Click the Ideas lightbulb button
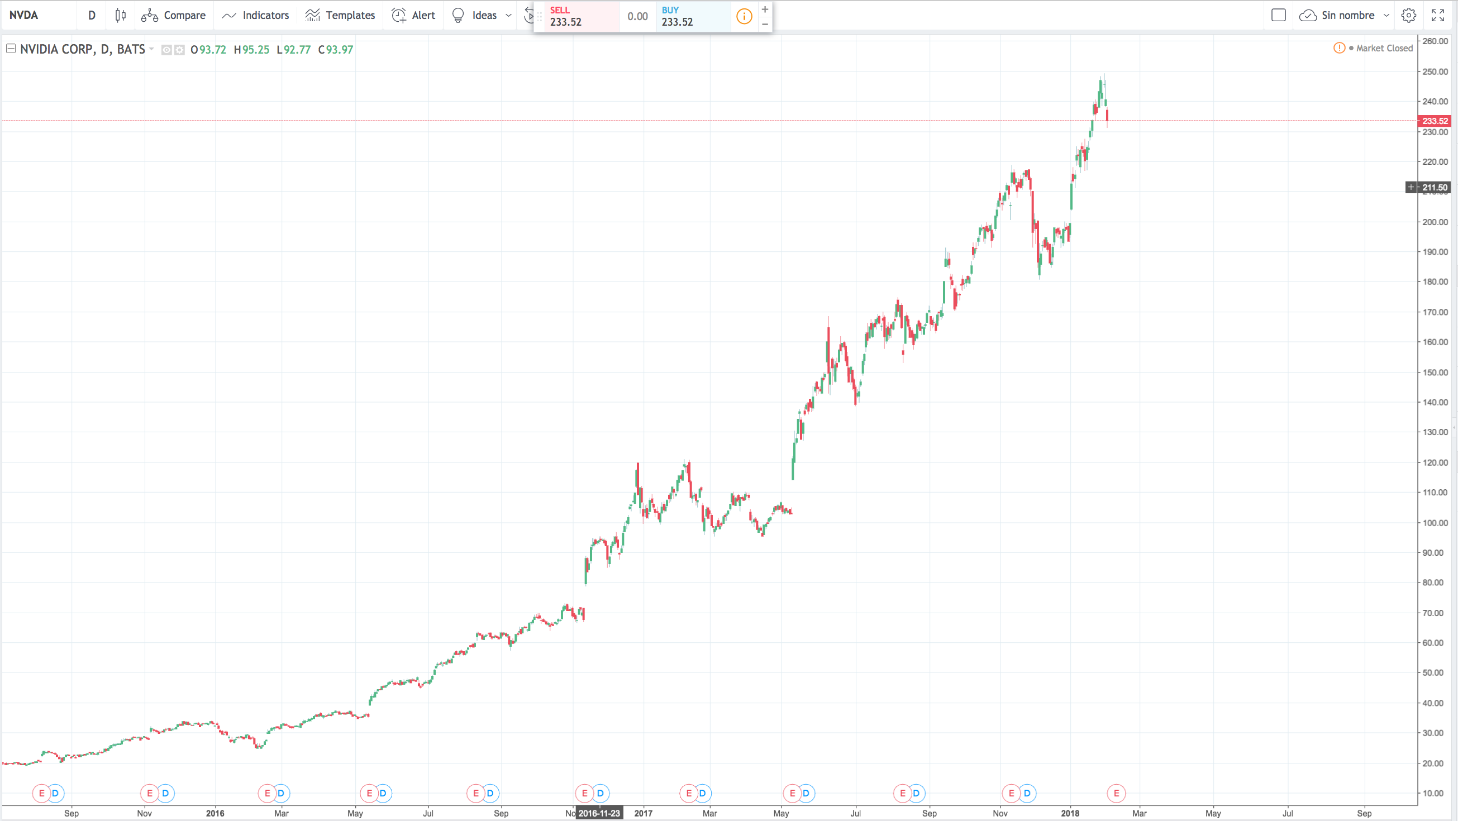The width and height of the screenshot is (1458, 821). [x=474, y=15]
